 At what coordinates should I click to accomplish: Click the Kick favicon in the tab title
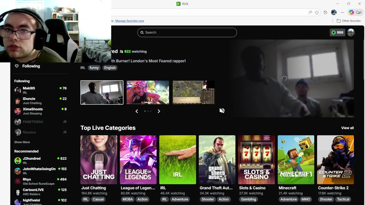(179, 4)
